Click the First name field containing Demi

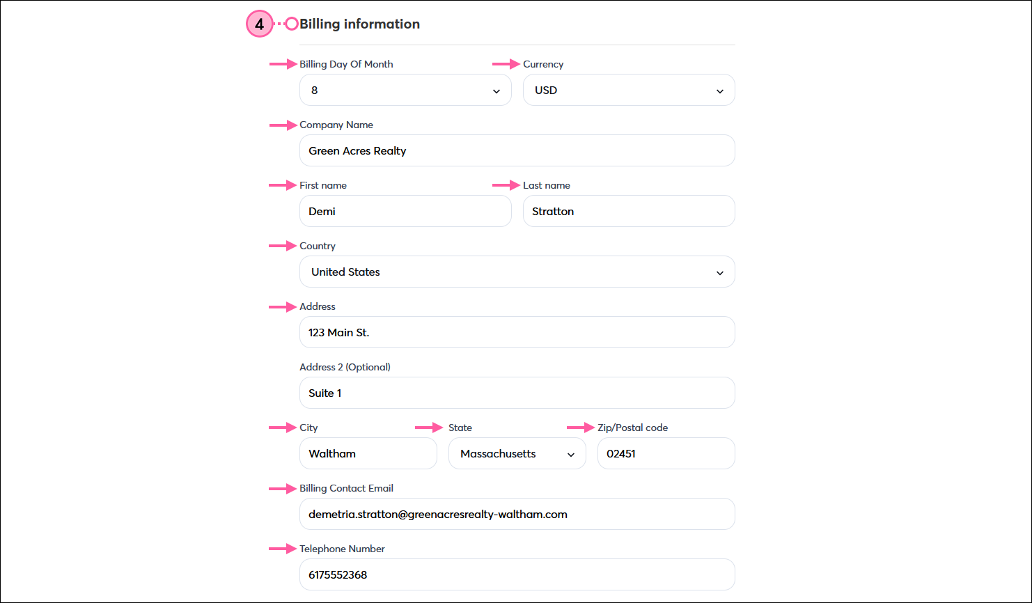click(405, 211)
